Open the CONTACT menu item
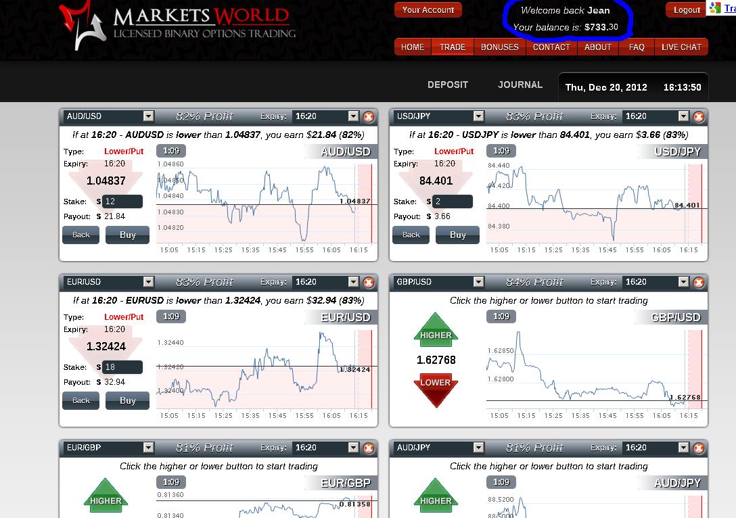The image size is (736, 518). click(551, 47)
